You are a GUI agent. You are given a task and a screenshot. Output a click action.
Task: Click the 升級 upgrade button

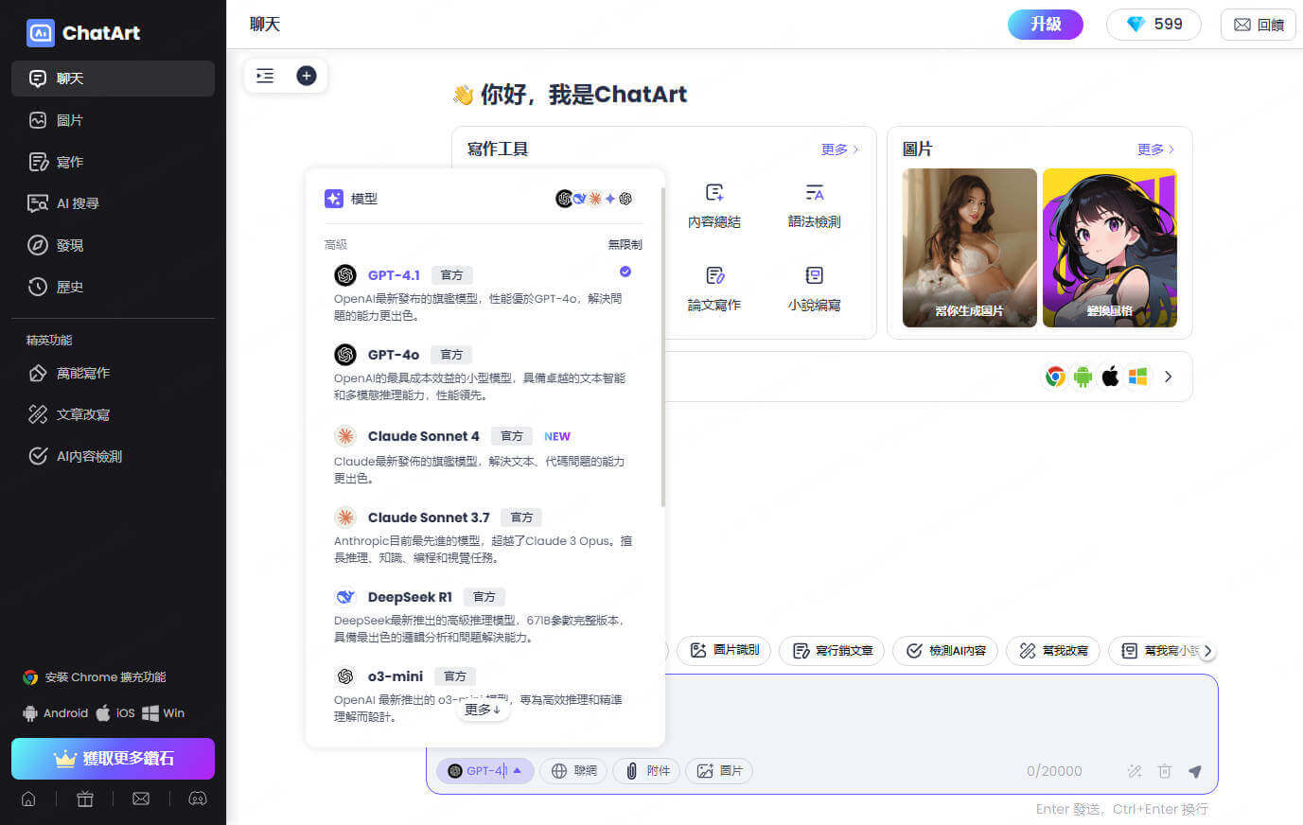(1046, 25)
